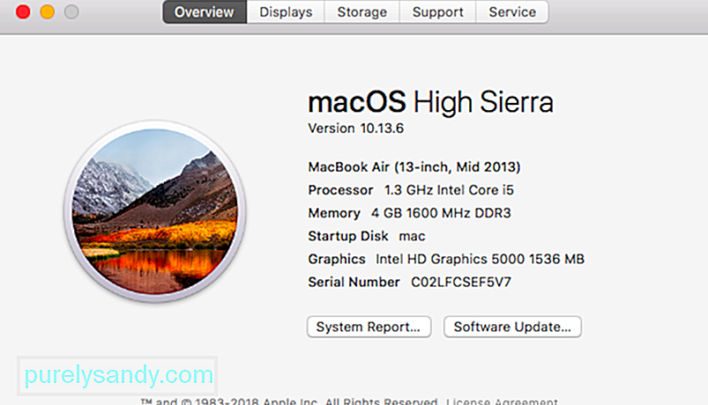Minimize the window with the yellow button
Screen dimensions: 708x405
[x=48, y=11]
